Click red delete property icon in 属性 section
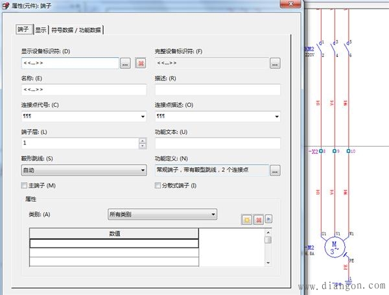The image size is (389, 295). point(258,220)
